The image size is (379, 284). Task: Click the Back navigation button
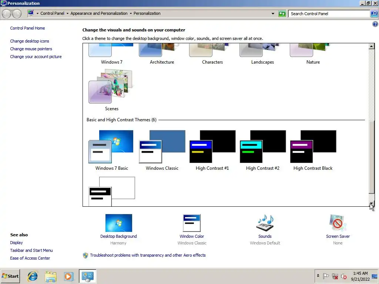[x=7, y=14]
